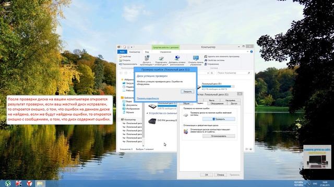Open the address bar history dropdown

point(208,73)
